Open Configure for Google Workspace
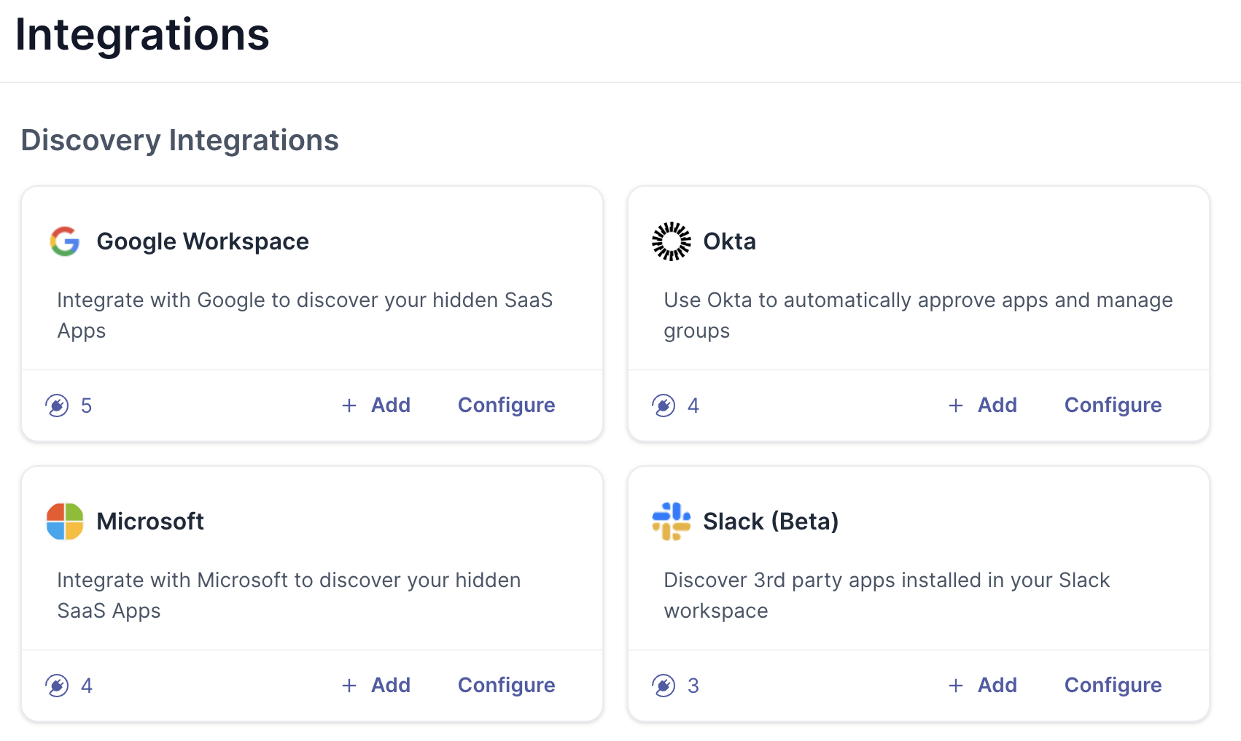The image size is (1241, 741). 506,406
